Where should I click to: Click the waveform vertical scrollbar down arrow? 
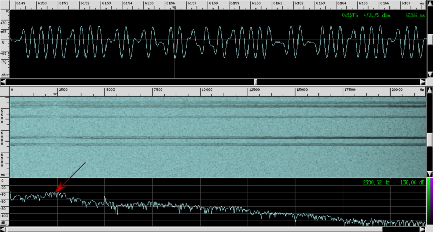pos(430,74)
